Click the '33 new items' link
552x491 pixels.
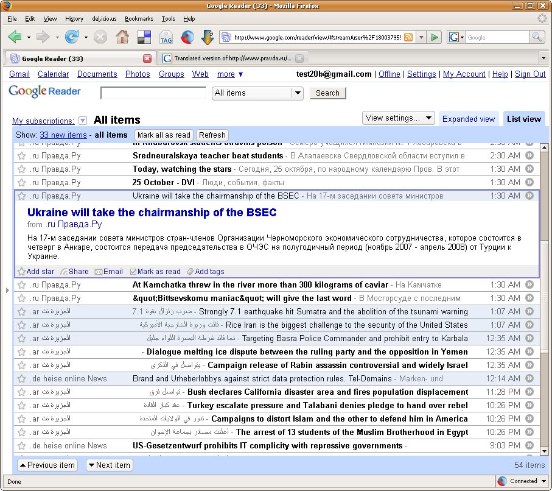63,135
